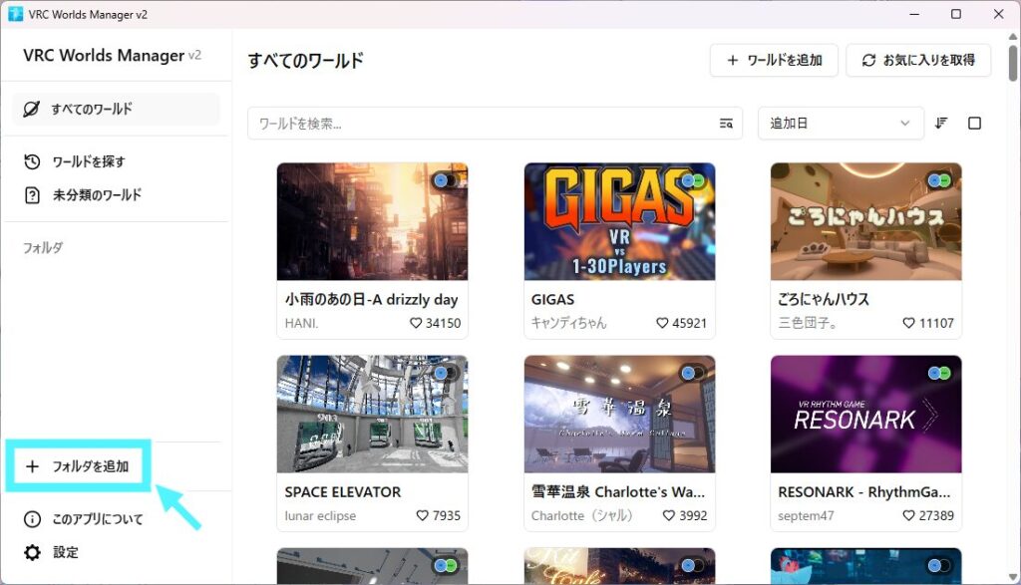Open 設定 settings page

pyautogui.click(x=65, y=552)
